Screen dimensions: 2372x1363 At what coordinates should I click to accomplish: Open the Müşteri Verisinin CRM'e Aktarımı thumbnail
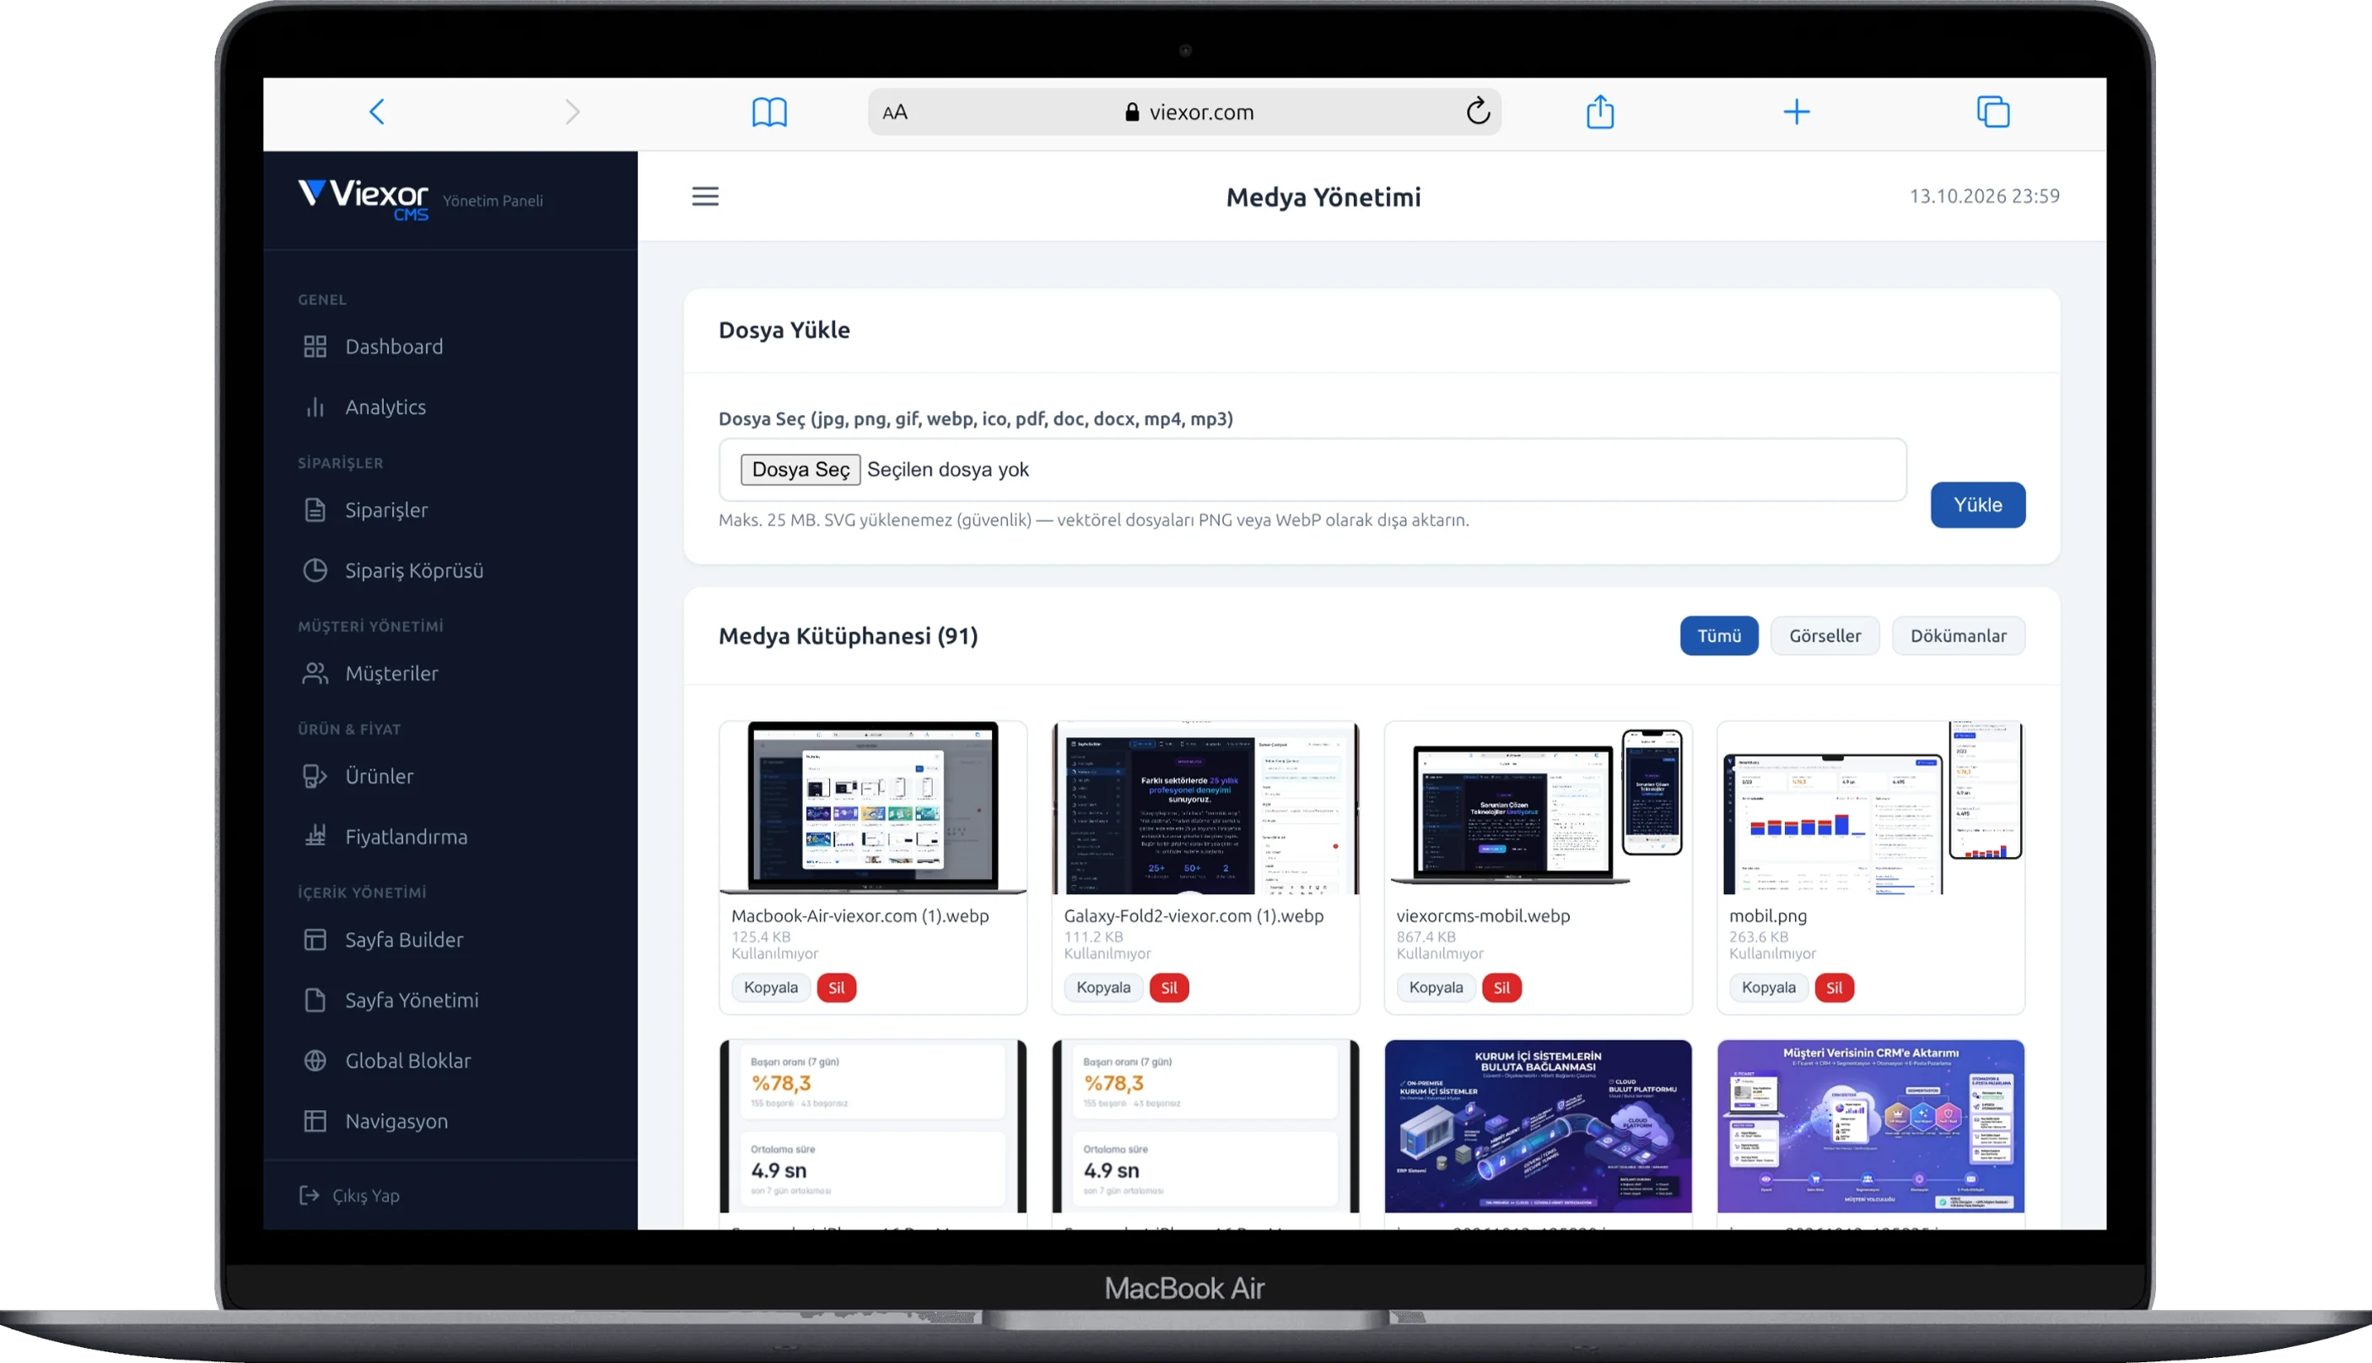(x=1870, y=1126)
